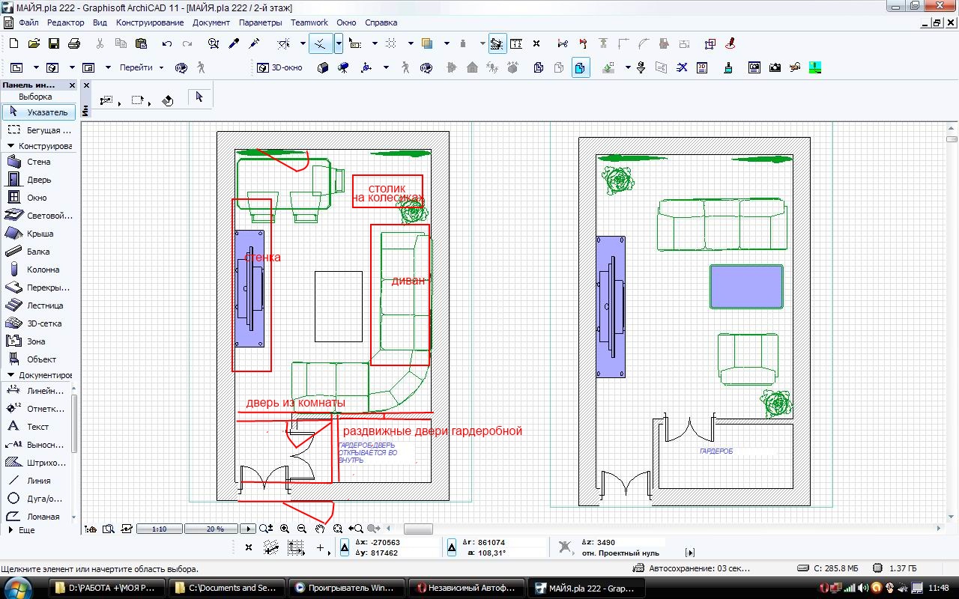The image size is (959, 599).
Task: Toggle the delta X/Y relative coordinates button
Action: pyautogui.click(x=345, y=548)
